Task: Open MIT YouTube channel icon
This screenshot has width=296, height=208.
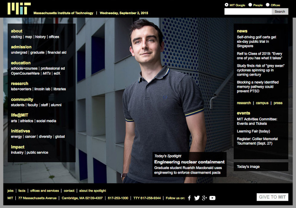Action: [212, 198]
